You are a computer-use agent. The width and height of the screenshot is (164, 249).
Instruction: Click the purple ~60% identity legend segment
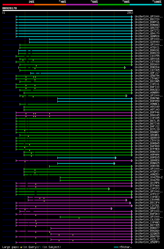[x=82, y=5]
